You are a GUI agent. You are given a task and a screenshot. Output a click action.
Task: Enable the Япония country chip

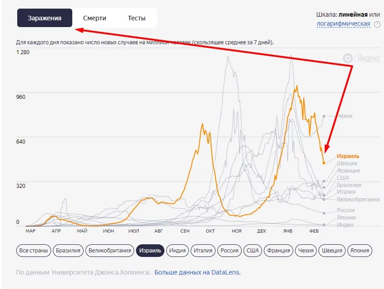(359, 250)
